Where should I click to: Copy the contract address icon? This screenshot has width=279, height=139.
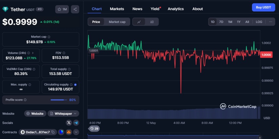click(x=53, y=132)
